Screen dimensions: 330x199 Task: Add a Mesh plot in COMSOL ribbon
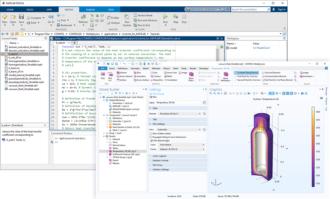168,76
